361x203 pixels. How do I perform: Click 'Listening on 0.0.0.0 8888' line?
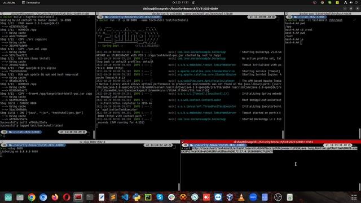pos(19,152)
